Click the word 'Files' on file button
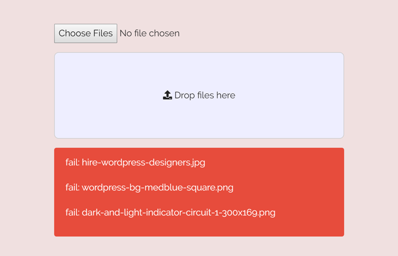Viewport: 398px width, 256px height. [x=103, y=33]
